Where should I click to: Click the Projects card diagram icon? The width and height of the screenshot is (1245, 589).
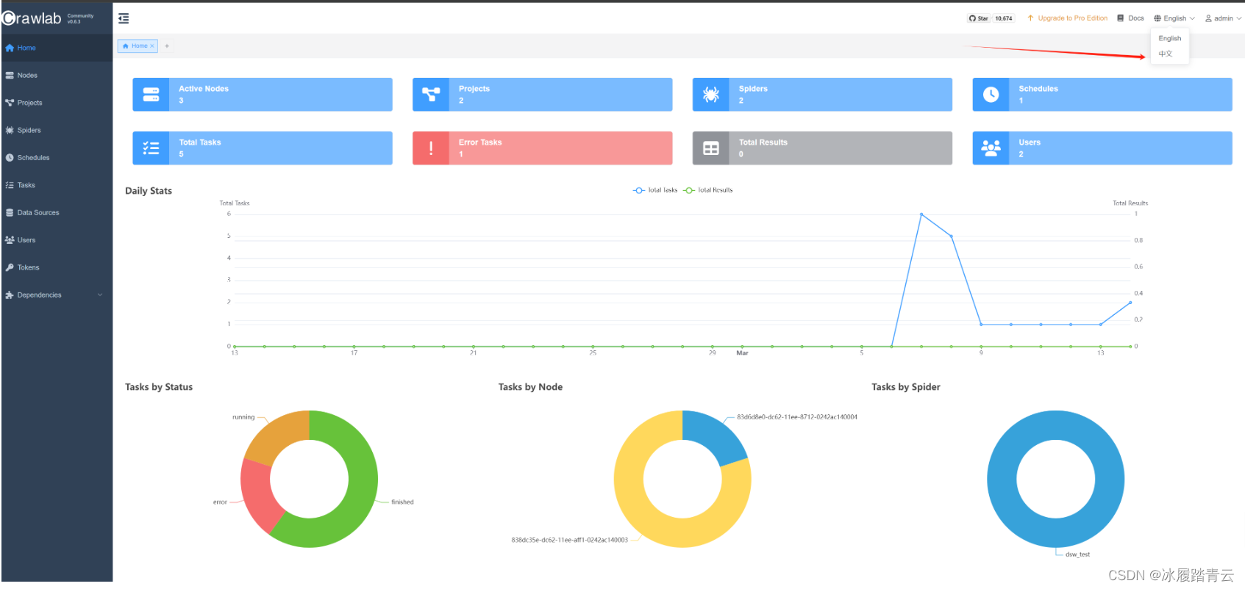(x=431, y=95)
